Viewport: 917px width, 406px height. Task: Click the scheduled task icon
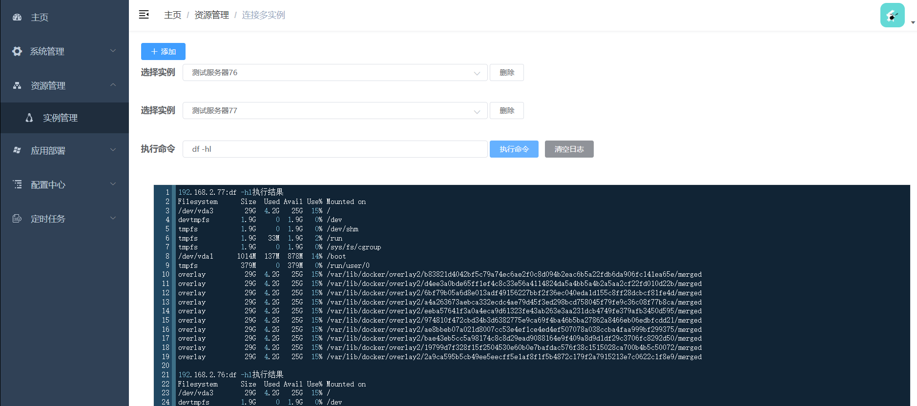(17, 219)
